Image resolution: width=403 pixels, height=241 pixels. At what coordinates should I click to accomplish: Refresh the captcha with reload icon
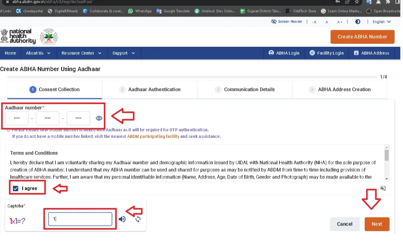(138, 219)
